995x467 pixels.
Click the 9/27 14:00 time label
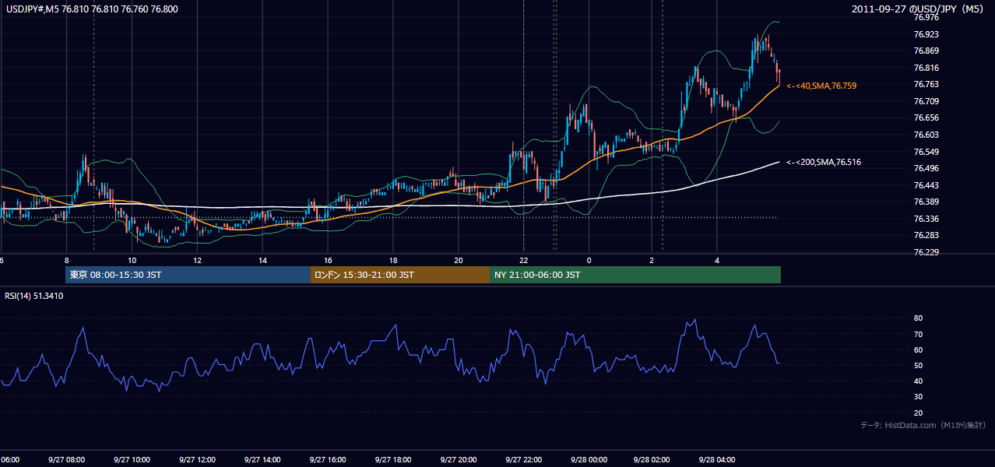(x=262, y=459)
